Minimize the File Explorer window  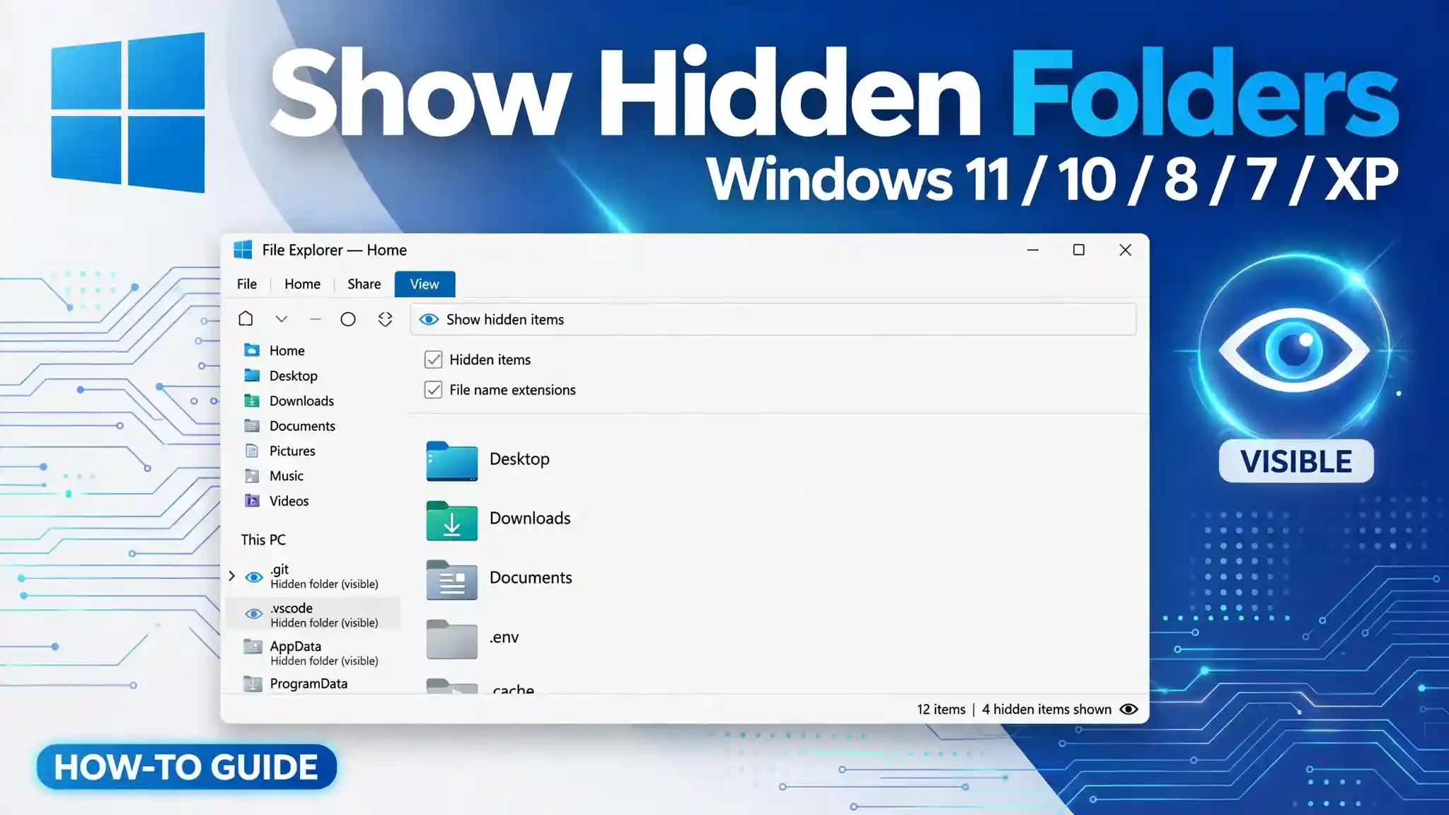[1032, 250]
